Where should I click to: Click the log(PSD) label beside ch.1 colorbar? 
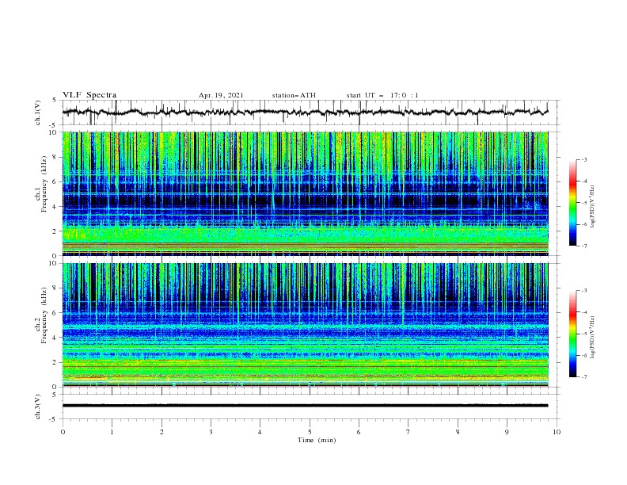click(593, 207)
